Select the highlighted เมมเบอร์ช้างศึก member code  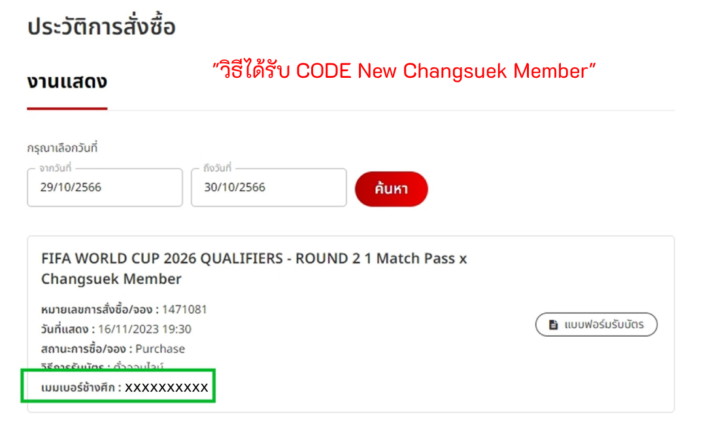[x=118, y=386]
